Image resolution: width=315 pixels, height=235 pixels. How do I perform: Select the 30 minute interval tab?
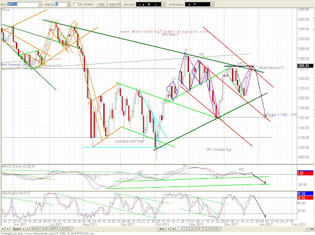click(x=210, y=229)
